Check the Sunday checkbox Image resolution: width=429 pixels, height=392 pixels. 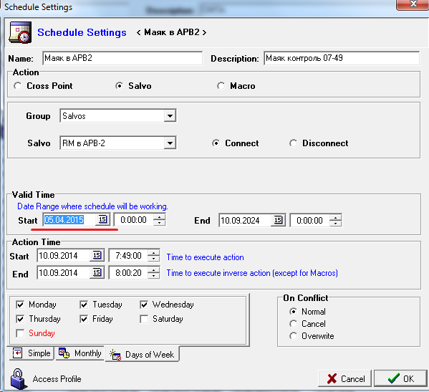pos(20,333)
